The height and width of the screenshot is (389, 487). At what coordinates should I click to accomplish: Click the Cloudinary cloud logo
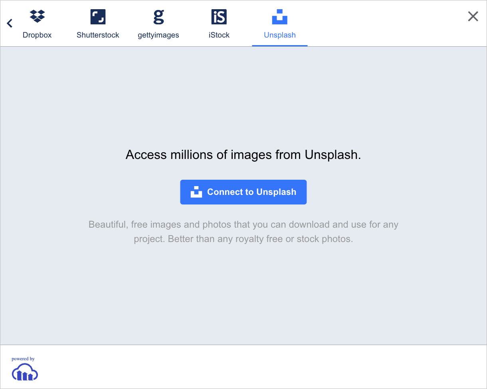[x=25, y=373]
